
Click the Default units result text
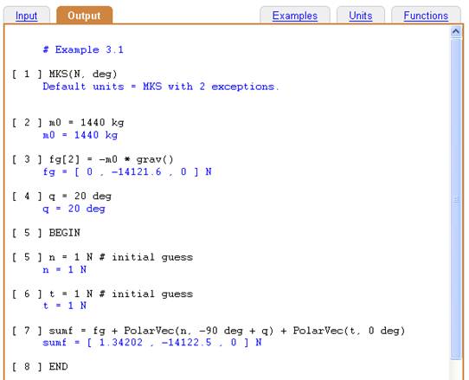point(161,87)
